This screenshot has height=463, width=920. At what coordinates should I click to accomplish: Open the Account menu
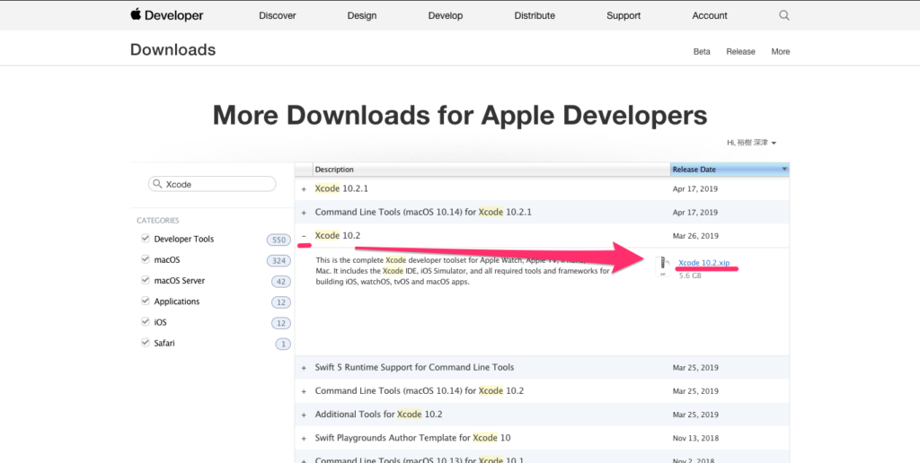710,16
